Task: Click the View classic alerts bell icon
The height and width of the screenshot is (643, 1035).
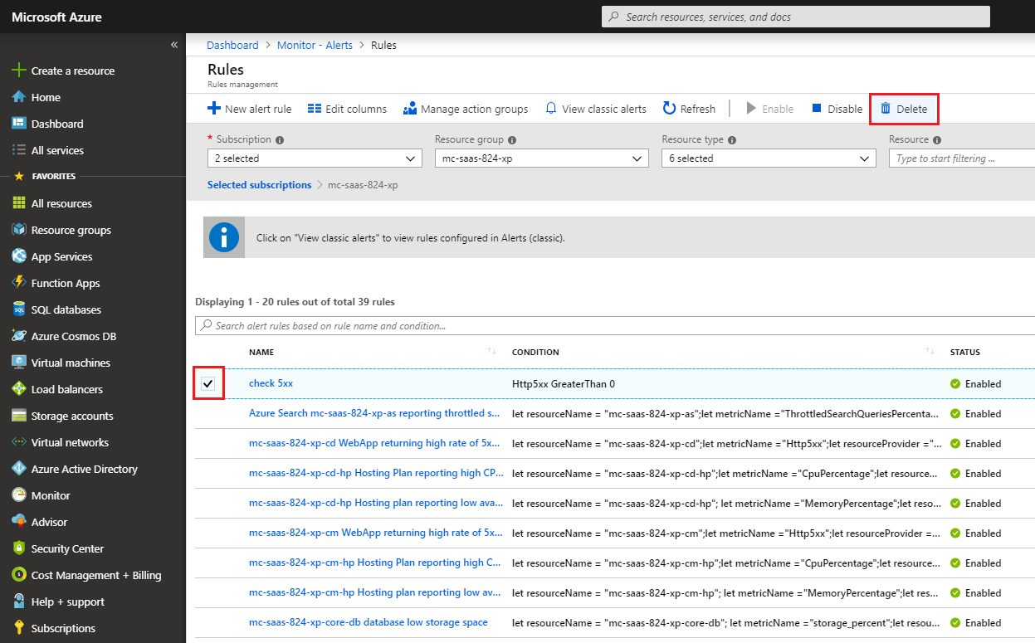Action: 551,109
